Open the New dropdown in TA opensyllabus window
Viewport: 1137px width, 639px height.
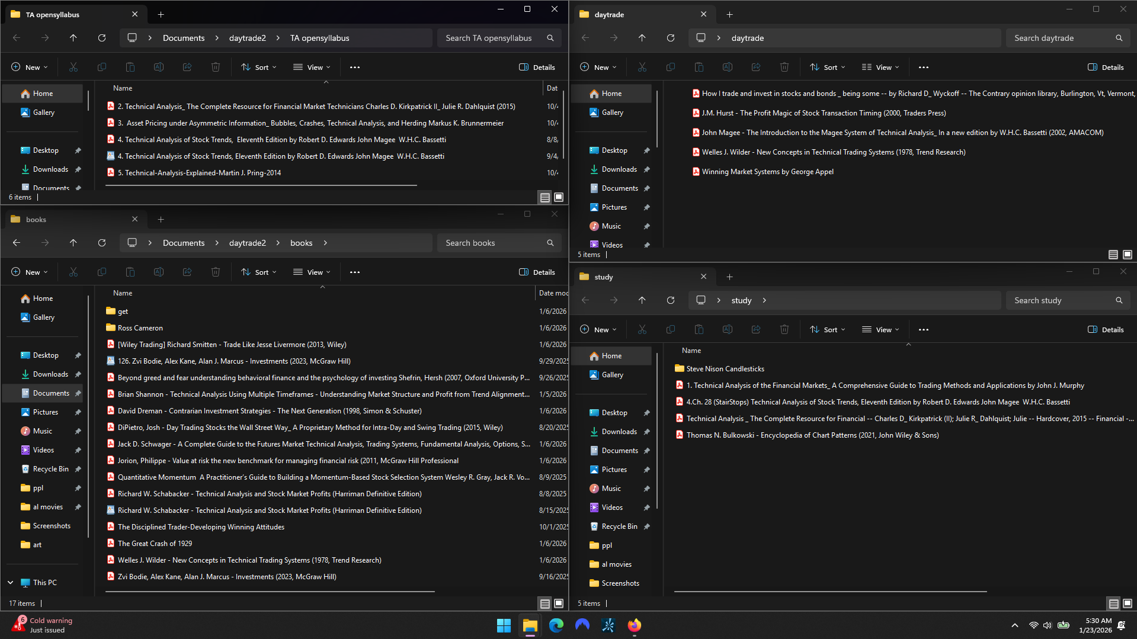point(30,68)
